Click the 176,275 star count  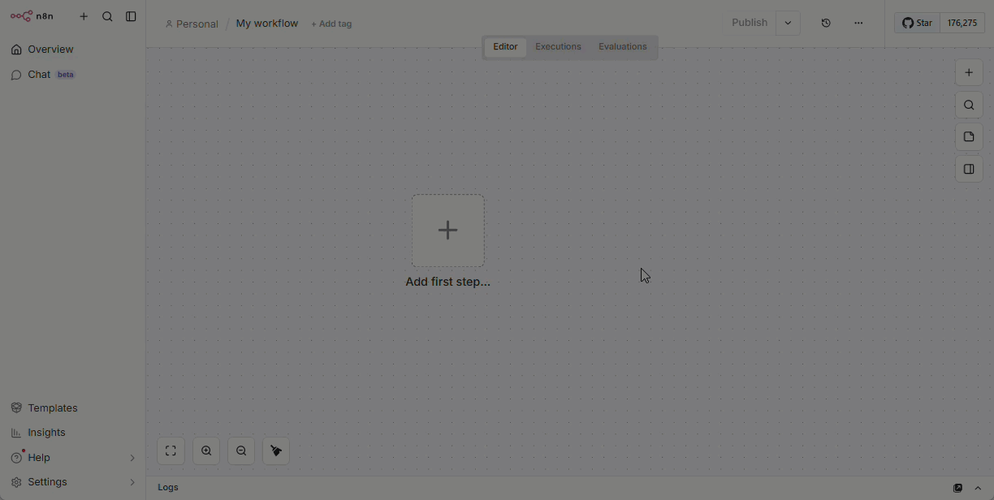962,23
